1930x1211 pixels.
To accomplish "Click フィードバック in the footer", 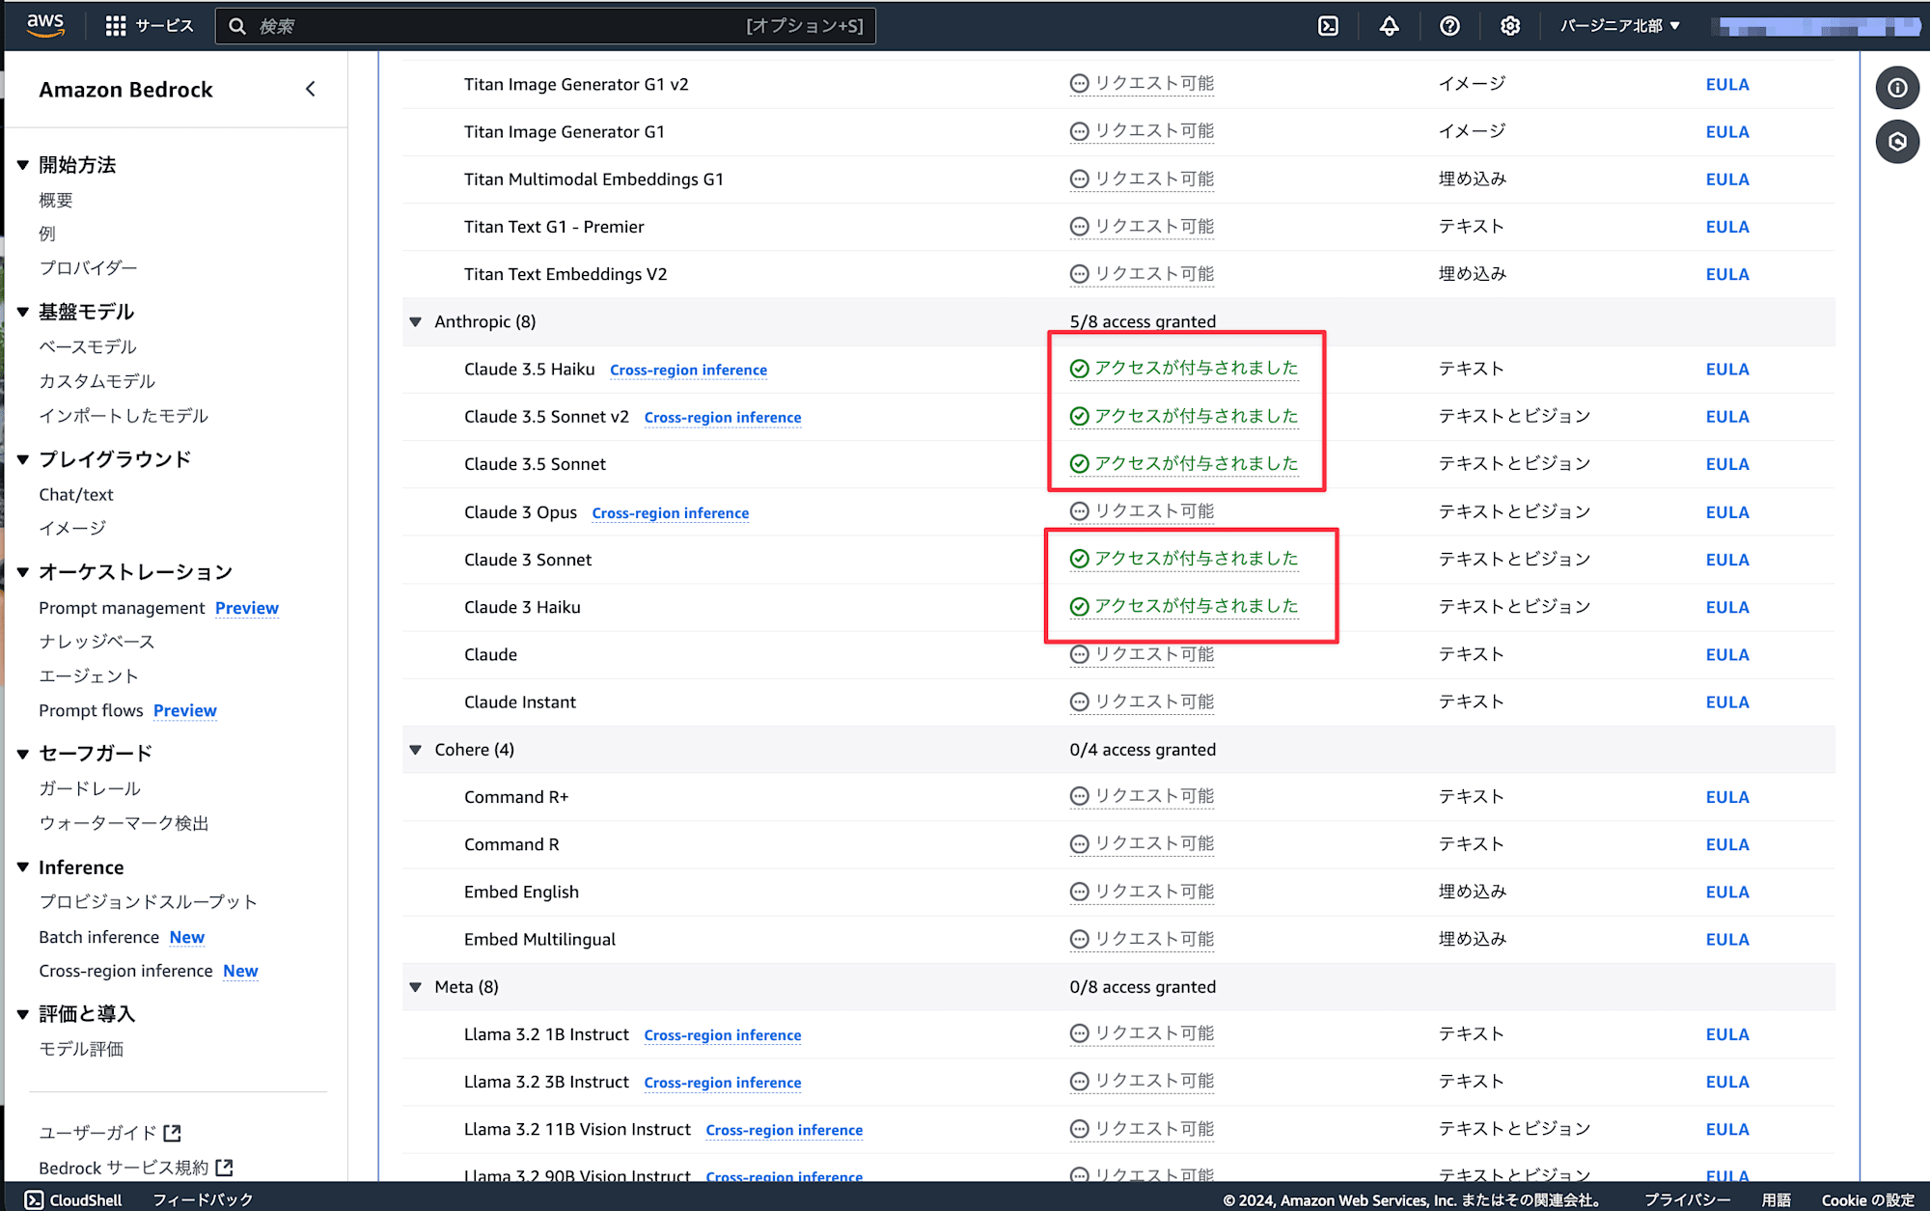I will [x=203, y=1199].
